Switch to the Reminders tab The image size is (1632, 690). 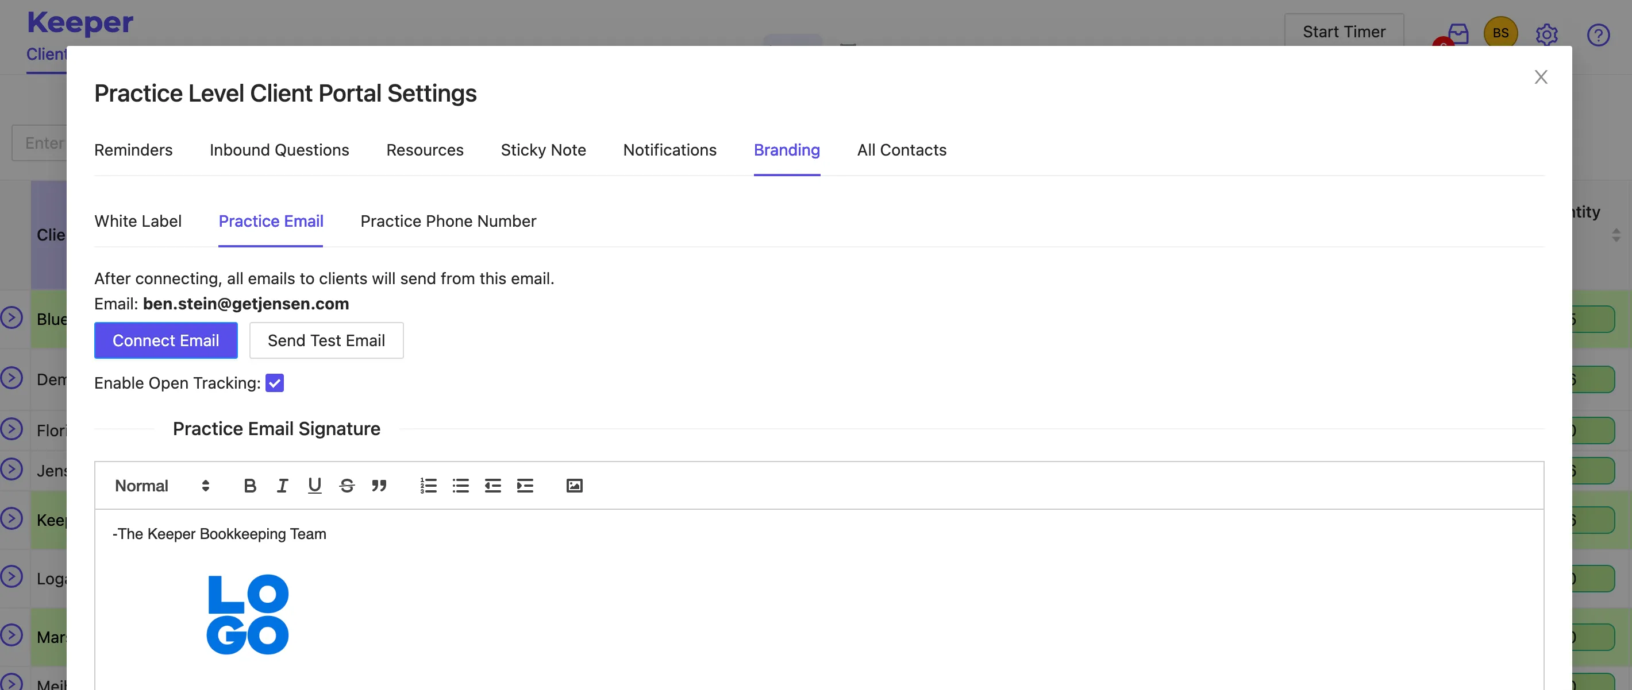pyautogui.click(x=133, y=150)
